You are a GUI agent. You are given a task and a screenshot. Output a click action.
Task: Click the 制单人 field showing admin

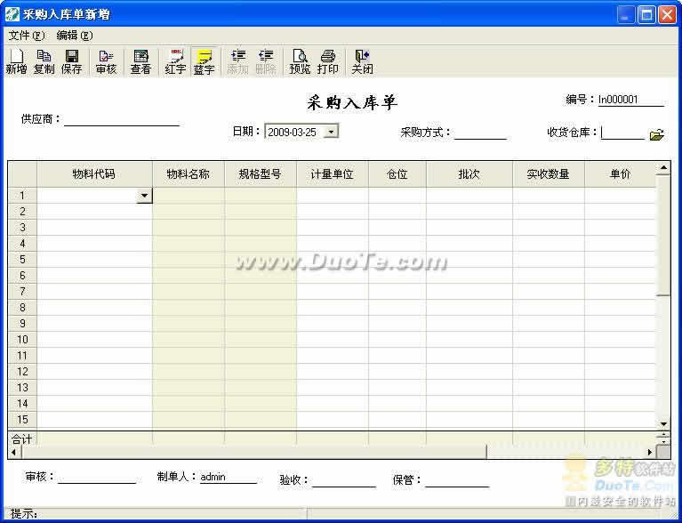click(229, 477)
